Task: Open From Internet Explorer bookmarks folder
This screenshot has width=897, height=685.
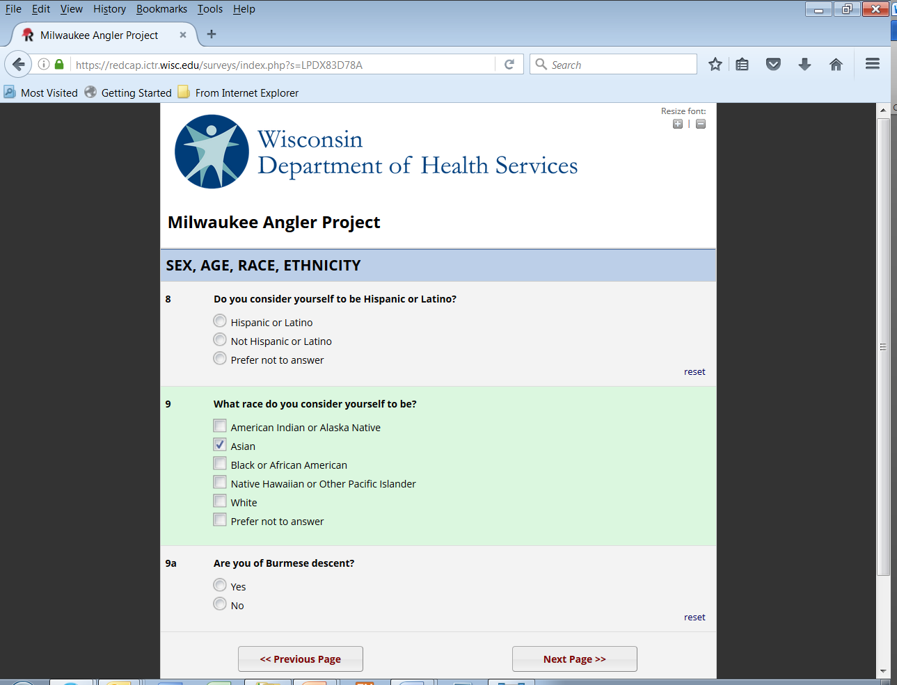Action: pyautogui.click(x=238, y=92)
